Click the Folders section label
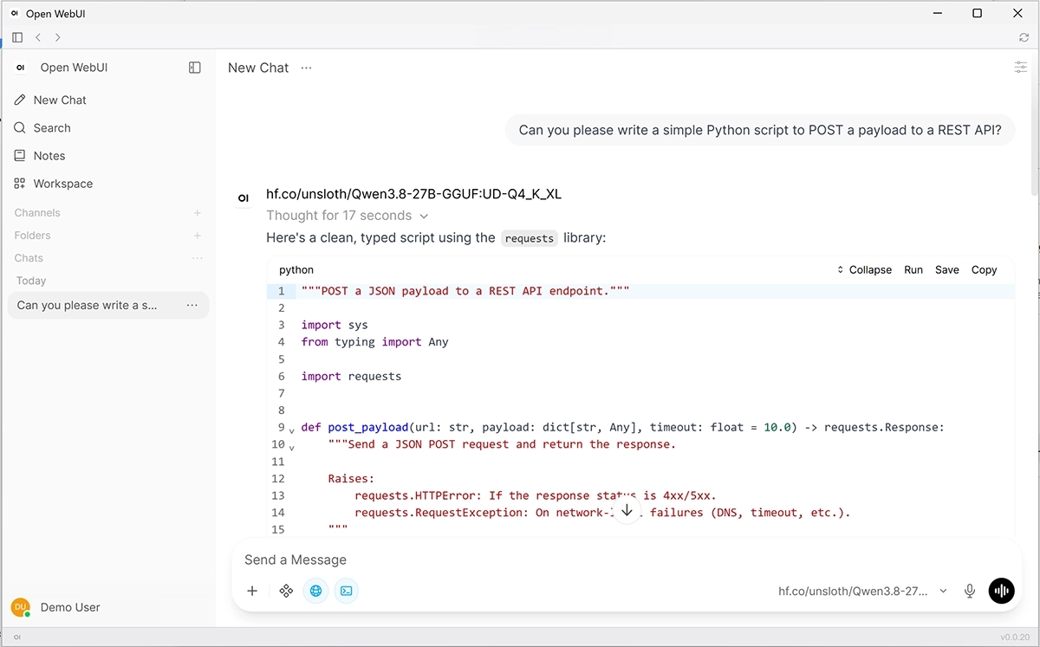The width and height of the screenshot is (1040, 647). [x=33, y=236]
